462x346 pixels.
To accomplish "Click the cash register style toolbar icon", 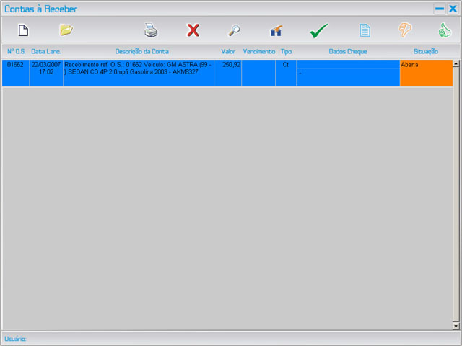I will click(276, 31).
